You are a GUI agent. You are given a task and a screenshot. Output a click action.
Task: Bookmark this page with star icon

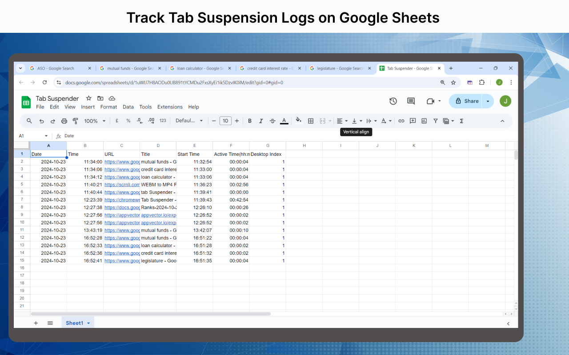tap(453, 83)
